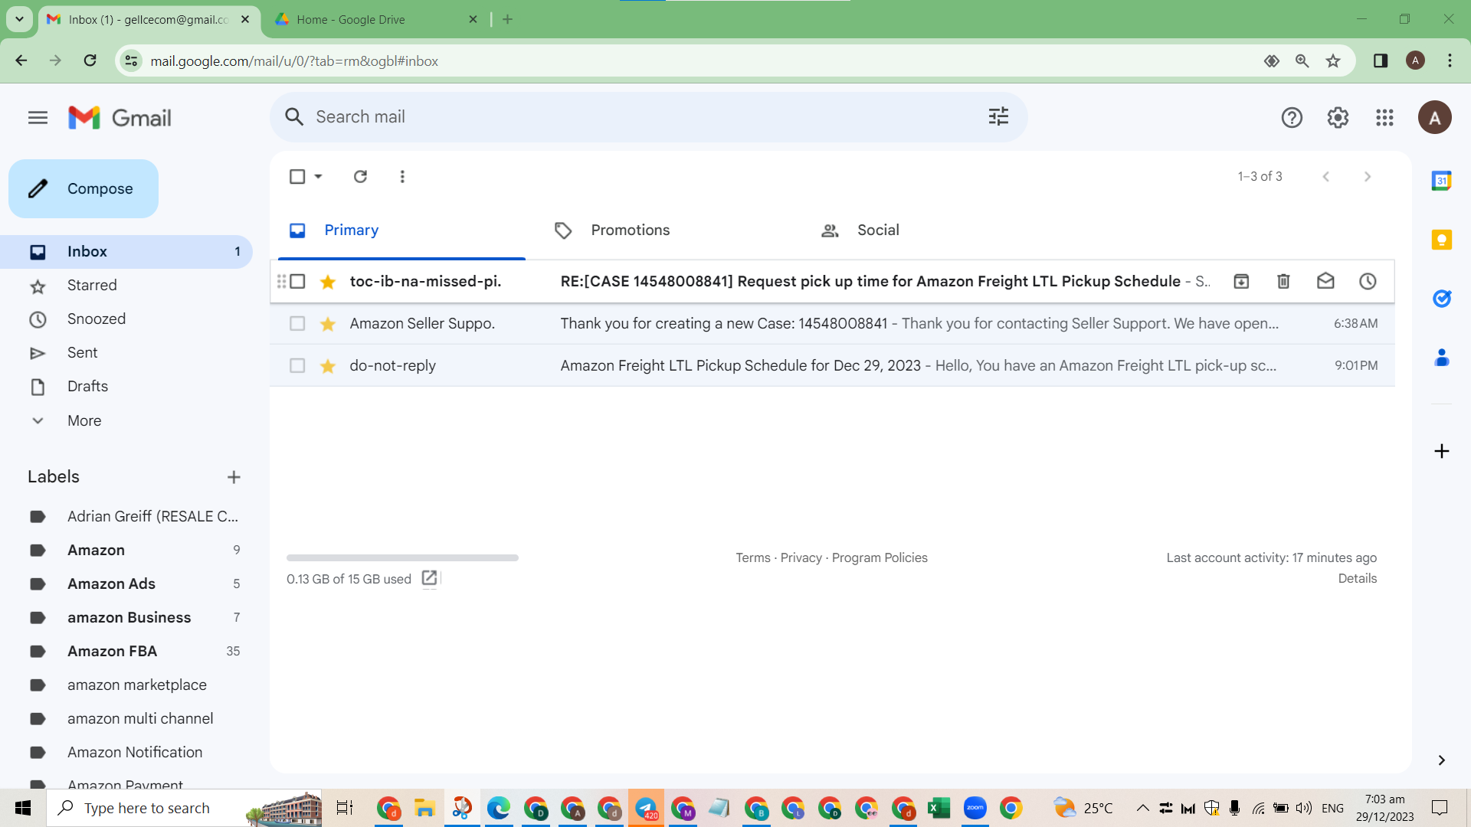Open Gmail settings gear

[1338, 117]
